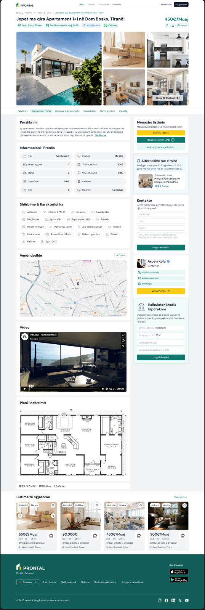Open Drejtimi directions on map
205x610 pixels.
click(x=121, y=255)
